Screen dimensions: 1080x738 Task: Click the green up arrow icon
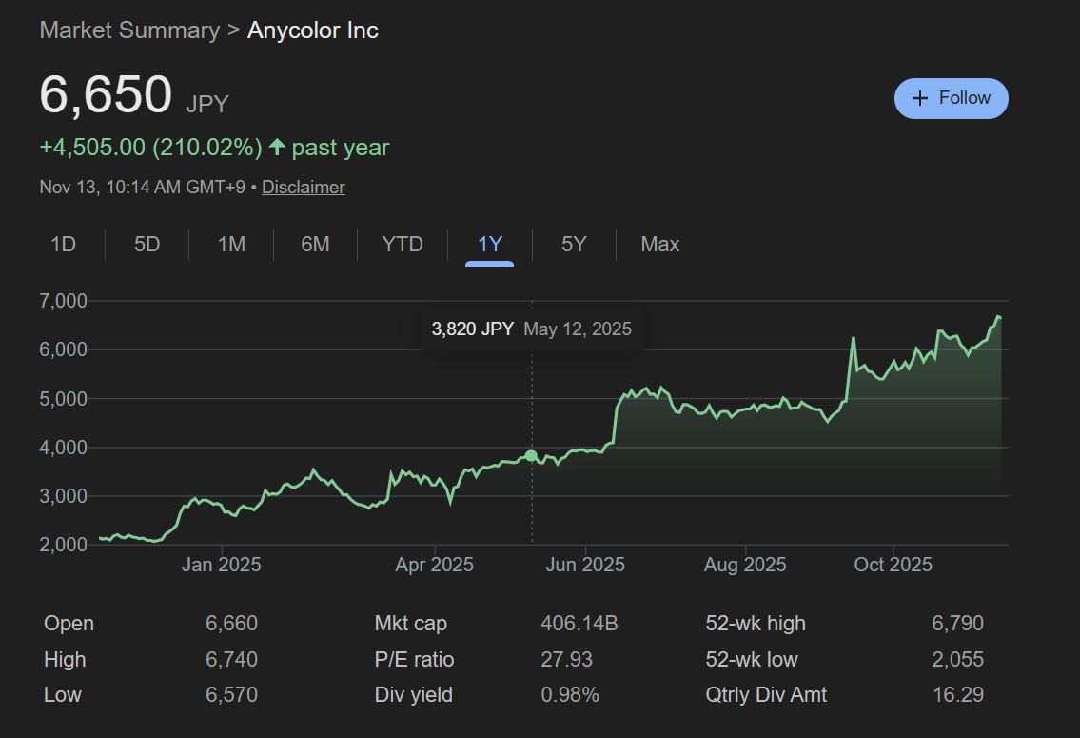click(x=277, y=148)
